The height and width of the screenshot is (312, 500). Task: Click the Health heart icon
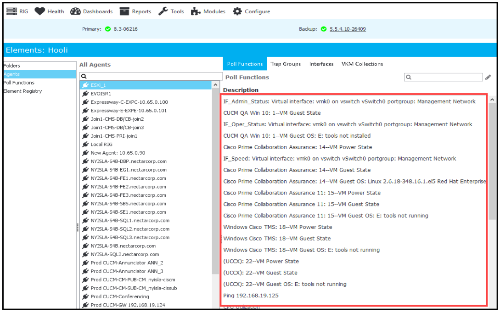(x=40, y=11)
